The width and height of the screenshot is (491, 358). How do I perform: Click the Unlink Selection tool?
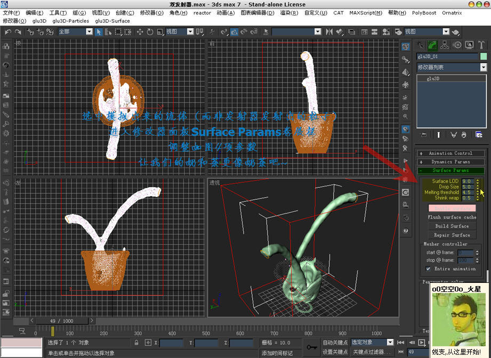coord(40,31)
